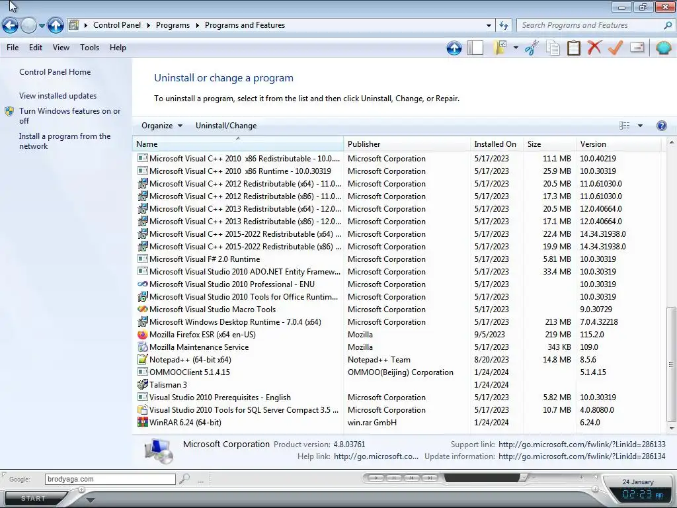Click the teal shell icon in toolbar

[x=663, y=48]
